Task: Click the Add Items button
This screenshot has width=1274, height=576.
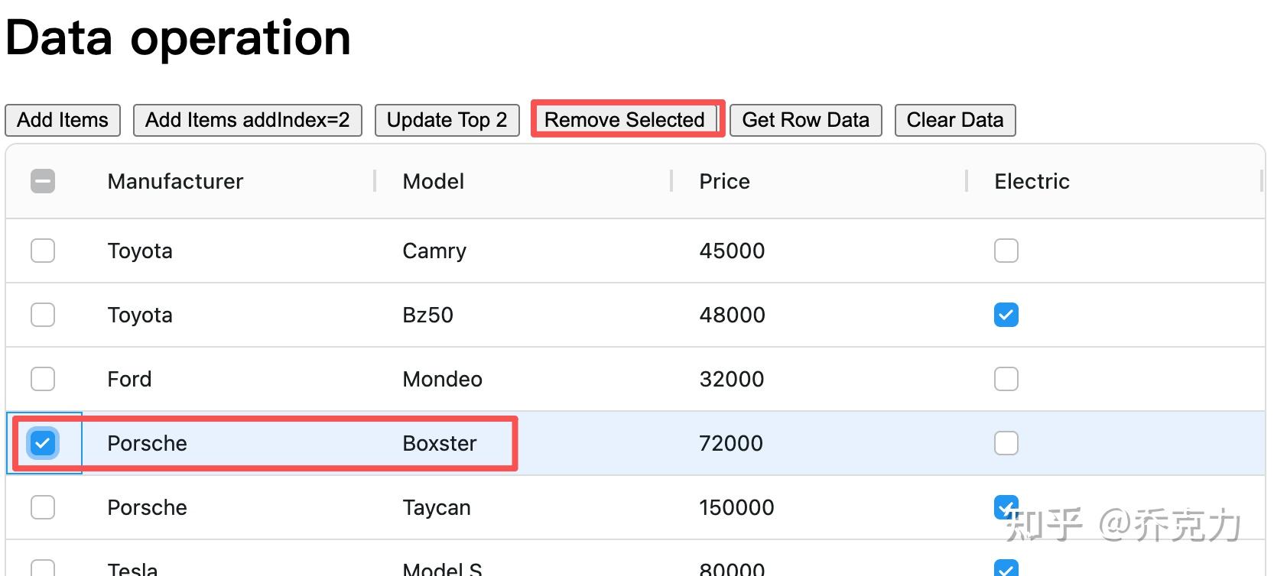Action: click(63, 120)
